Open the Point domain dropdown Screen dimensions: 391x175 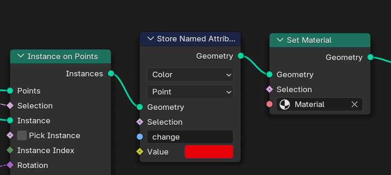point(190,92)
